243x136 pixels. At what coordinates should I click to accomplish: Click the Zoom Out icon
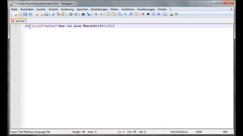point(101,14)
